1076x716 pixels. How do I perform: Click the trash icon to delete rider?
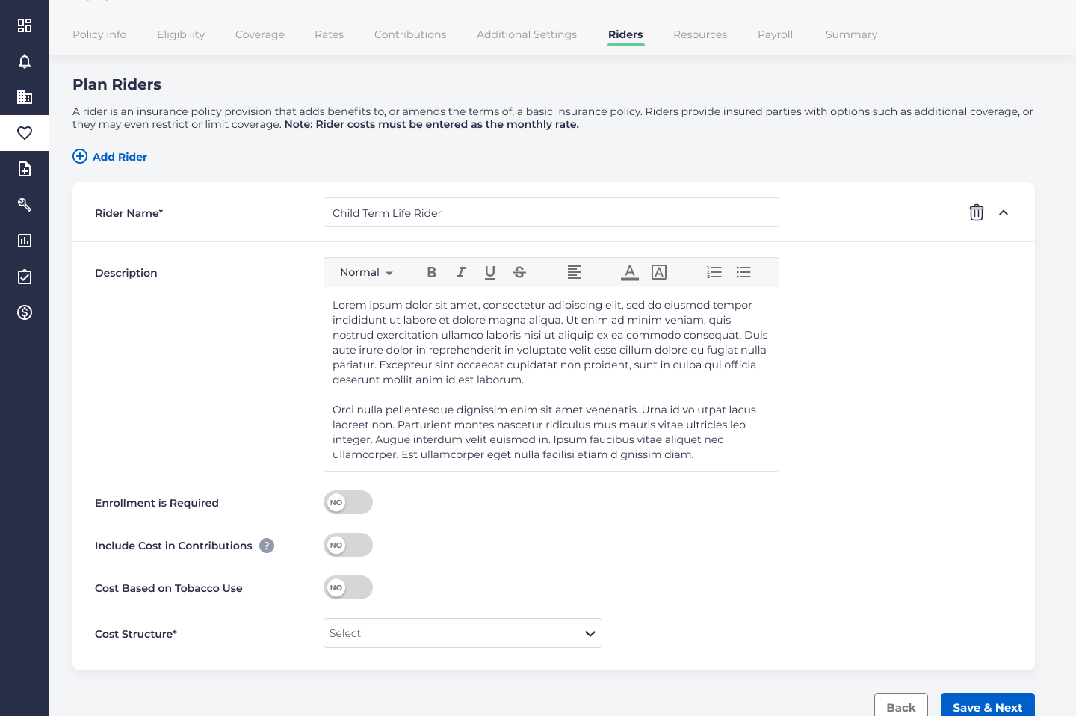tap(976, 212)
